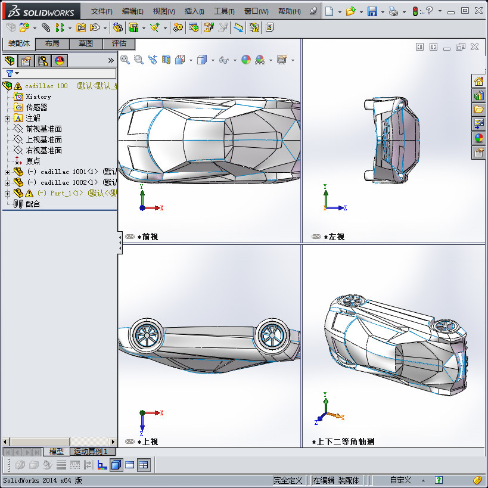Open the View Orientation dropdown arrow
Image resolution: width=488 pixels, height=488 pixels.
[x=191, y=60]
